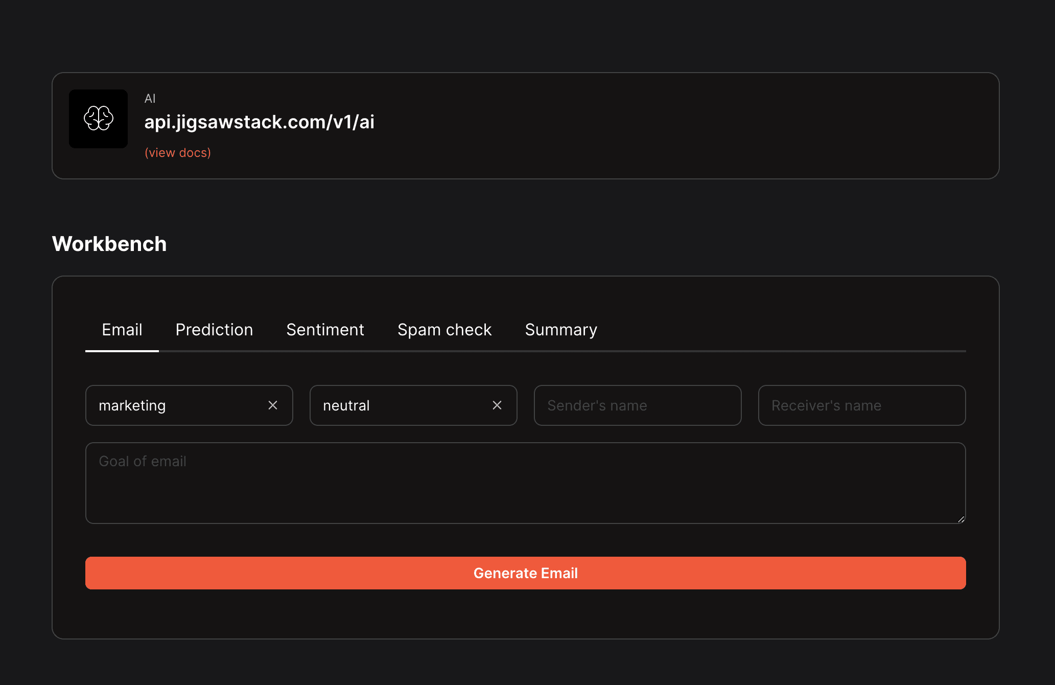Click inside the marketing text field

tap(169, 405)
